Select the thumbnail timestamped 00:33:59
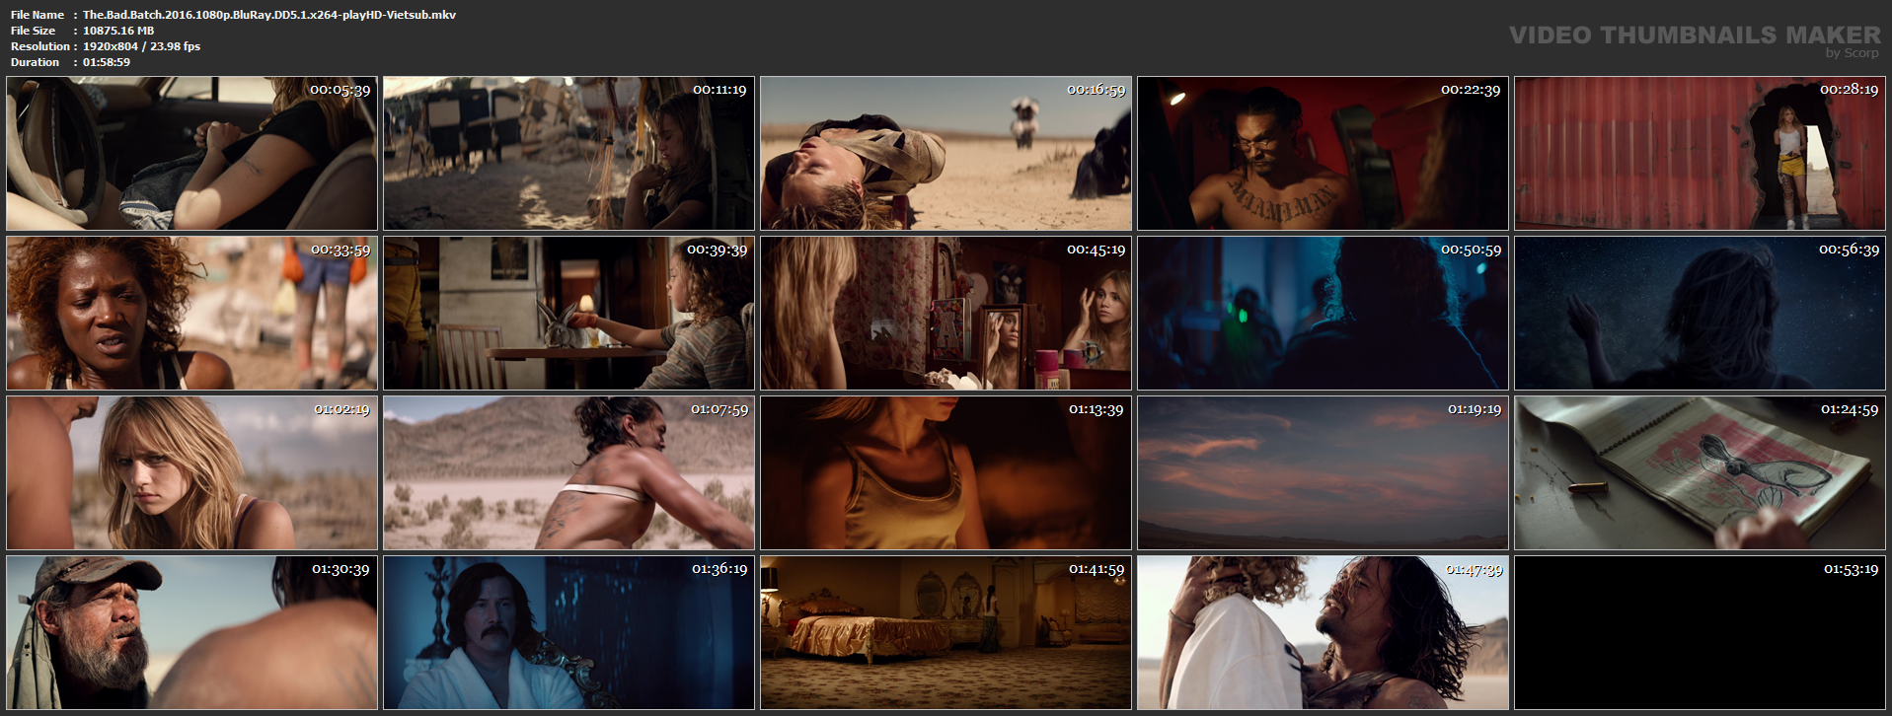The height and width of the screenshot is (716, 1892). click(x=191, y=314)
